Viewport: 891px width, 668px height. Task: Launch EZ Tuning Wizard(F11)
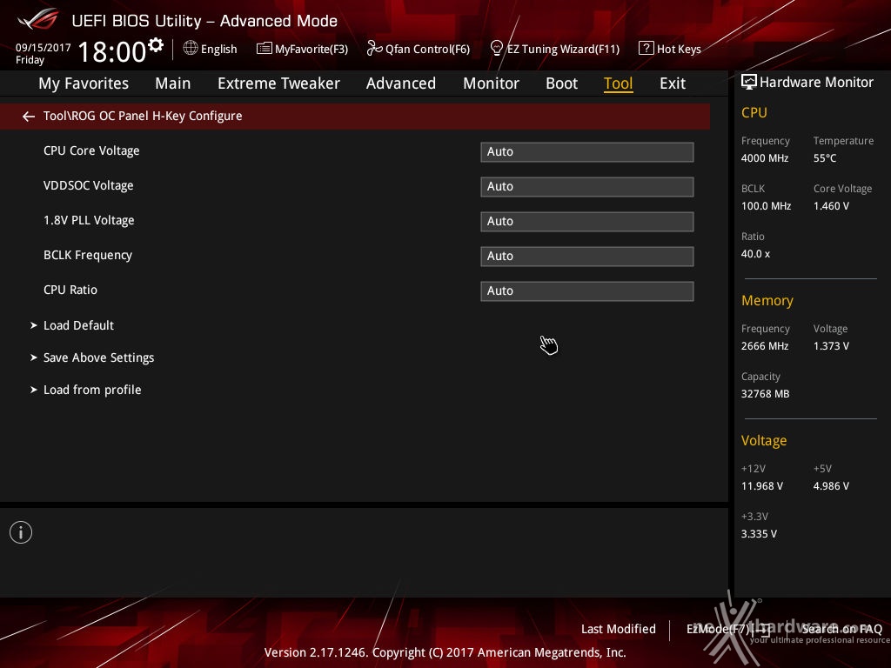[x=563, y=49]
